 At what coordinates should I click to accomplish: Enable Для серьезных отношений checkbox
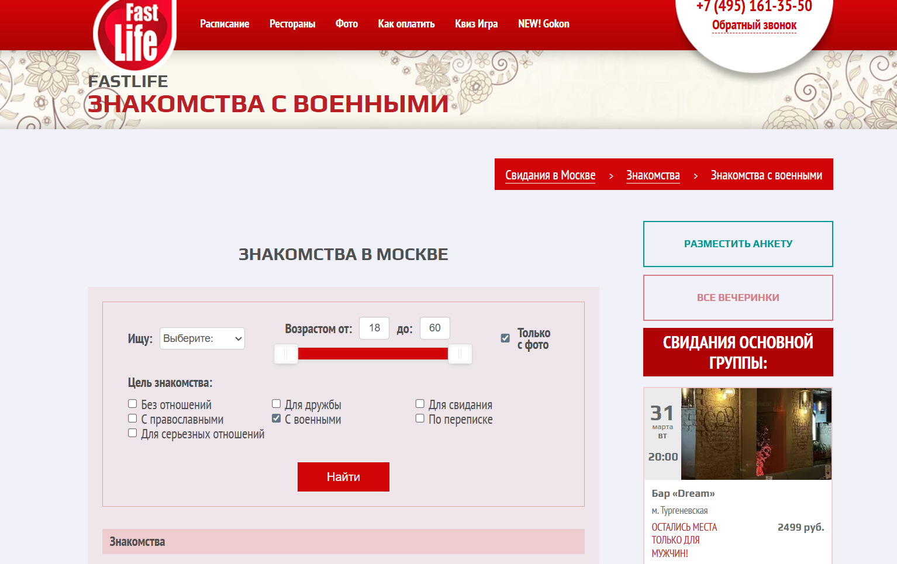(x=133, y=433)
